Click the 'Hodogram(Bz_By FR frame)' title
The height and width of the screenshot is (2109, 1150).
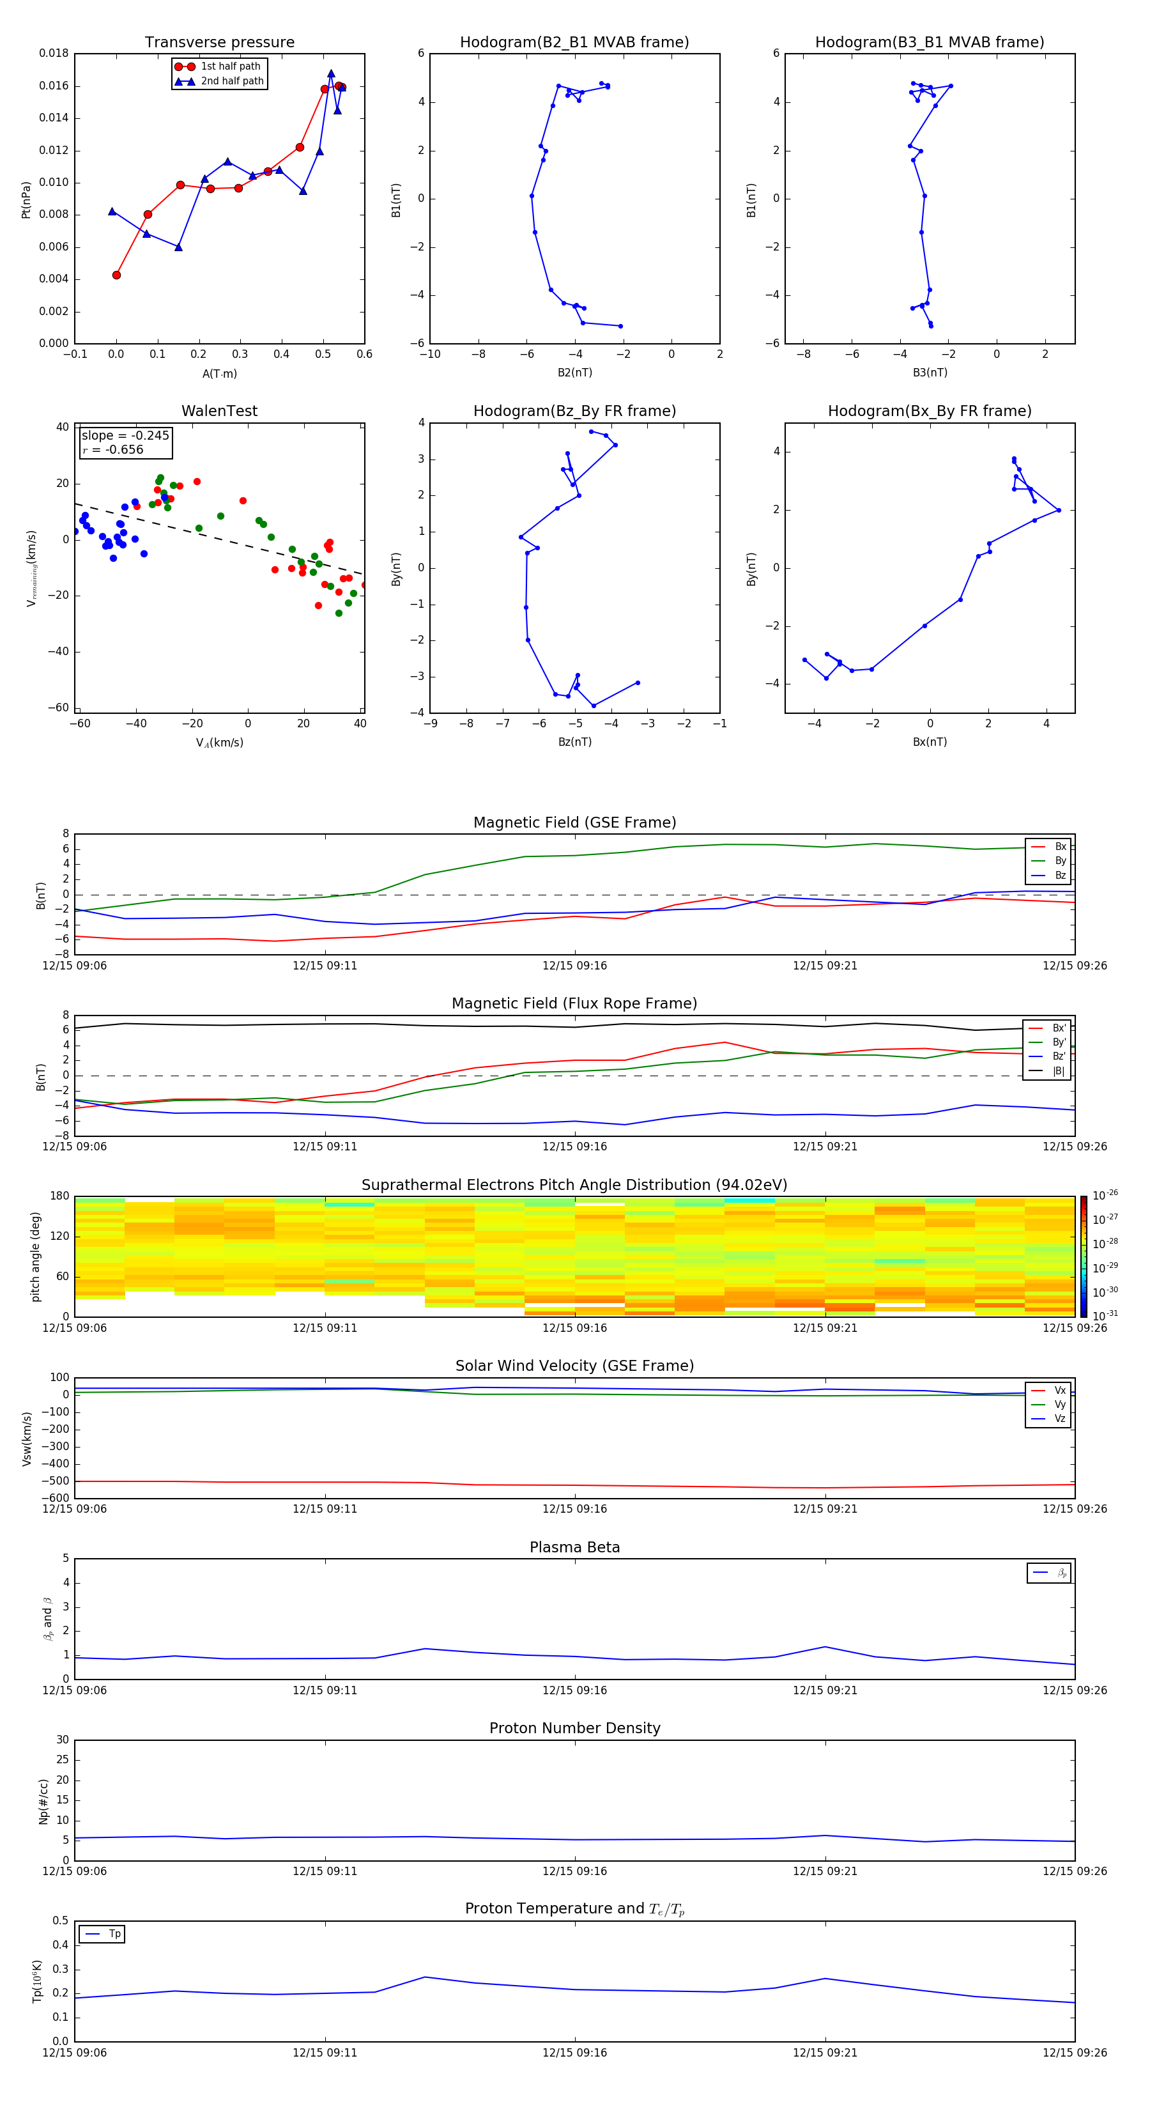pos(574,411)
